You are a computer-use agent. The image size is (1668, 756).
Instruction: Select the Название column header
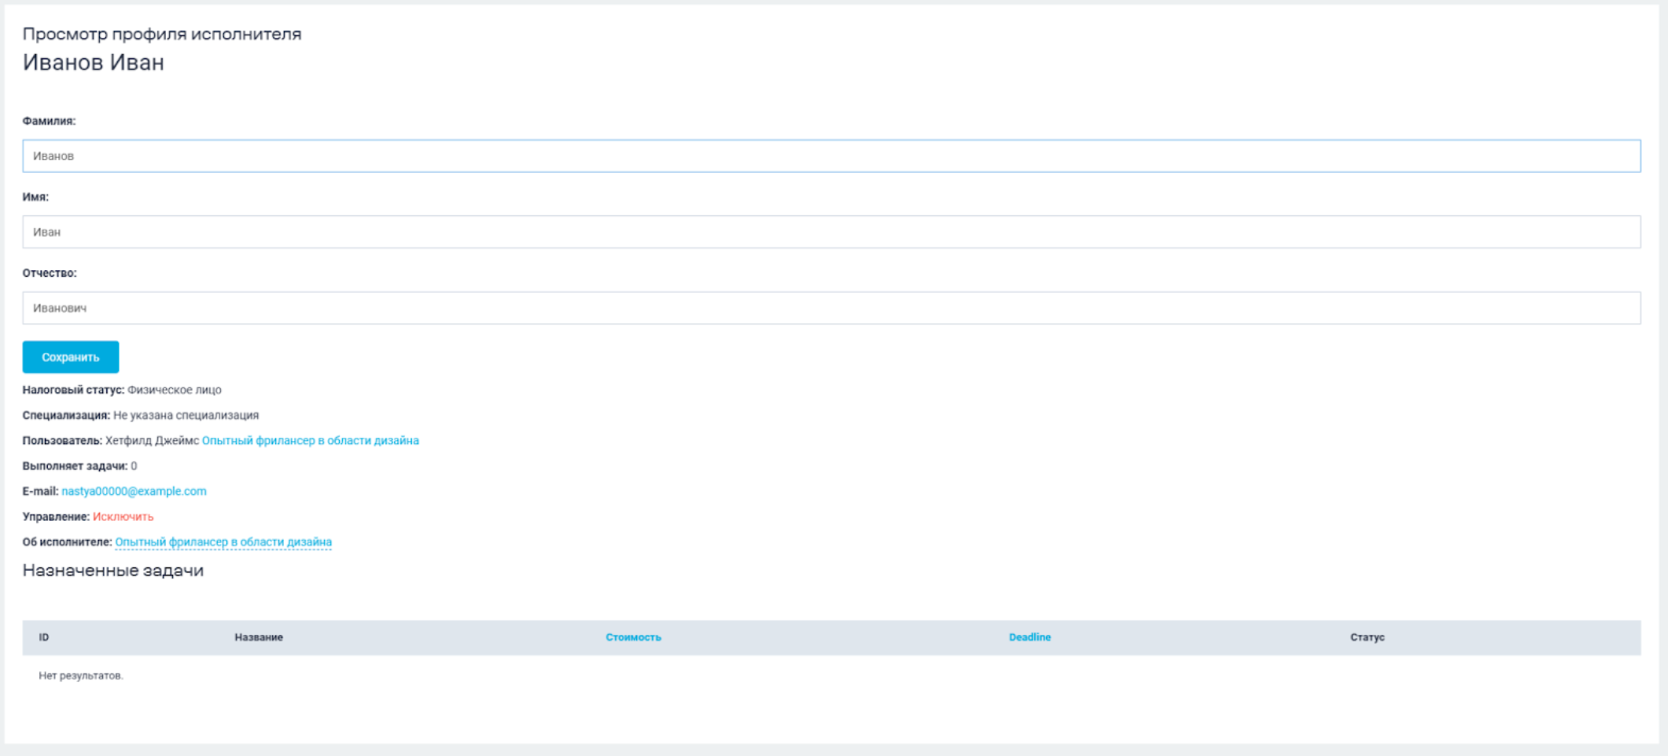259,637
